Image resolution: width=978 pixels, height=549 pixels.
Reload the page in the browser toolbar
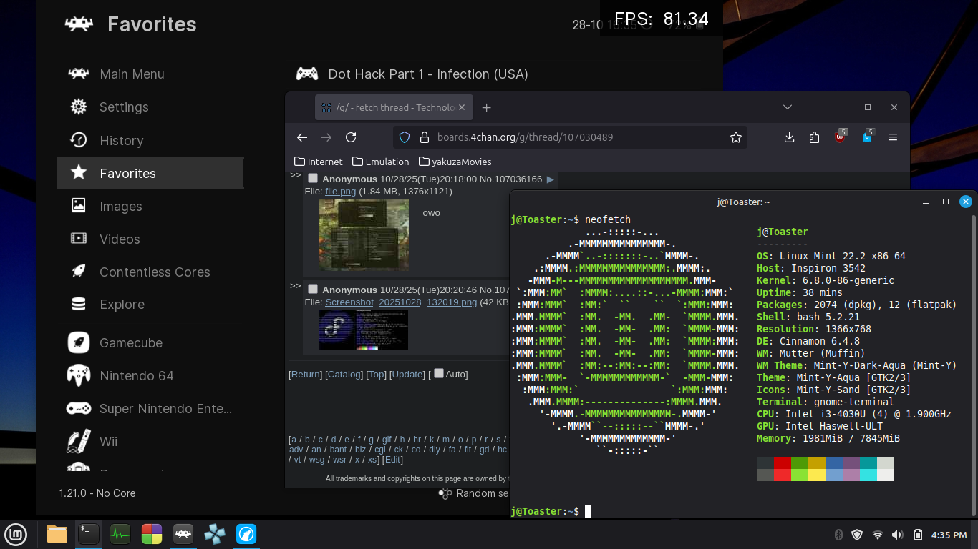click(351, 137)
